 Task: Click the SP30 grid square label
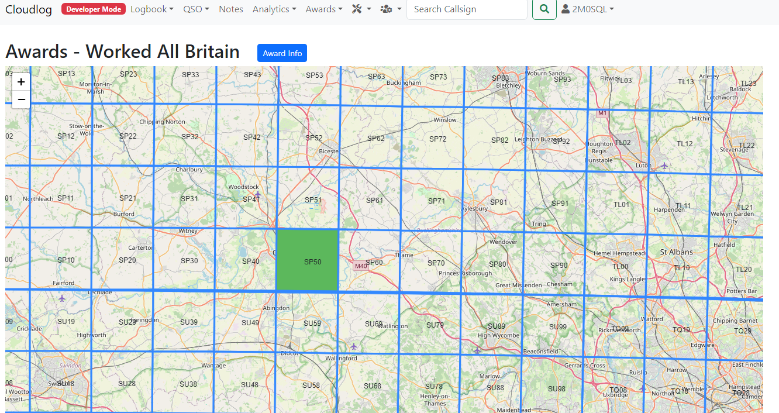click(189, 261)
